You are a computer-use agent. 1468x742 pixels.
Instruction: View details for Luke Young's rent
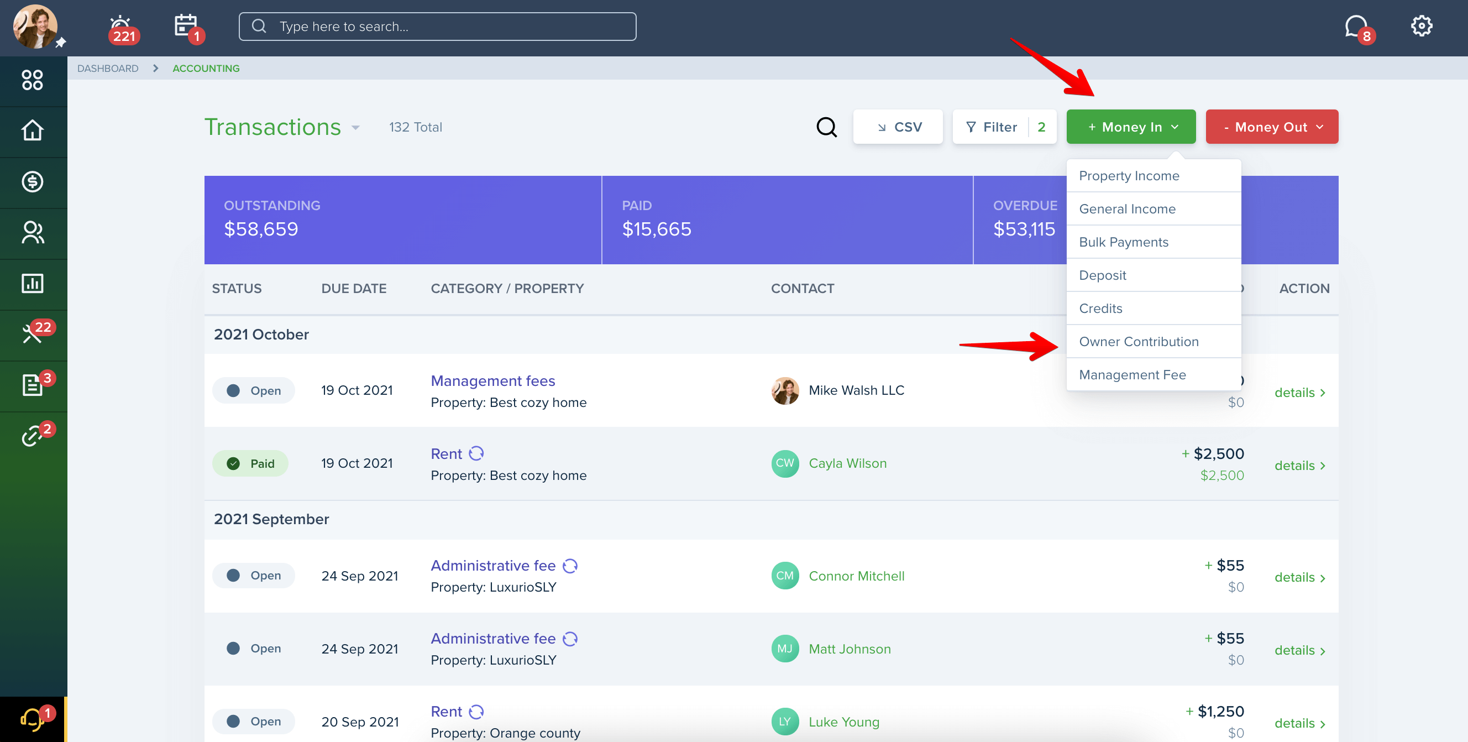pyautogui.click(x=1299, y=723)
